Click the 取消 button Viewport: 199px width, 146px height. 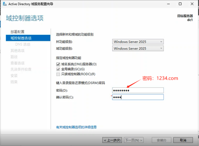183,140
